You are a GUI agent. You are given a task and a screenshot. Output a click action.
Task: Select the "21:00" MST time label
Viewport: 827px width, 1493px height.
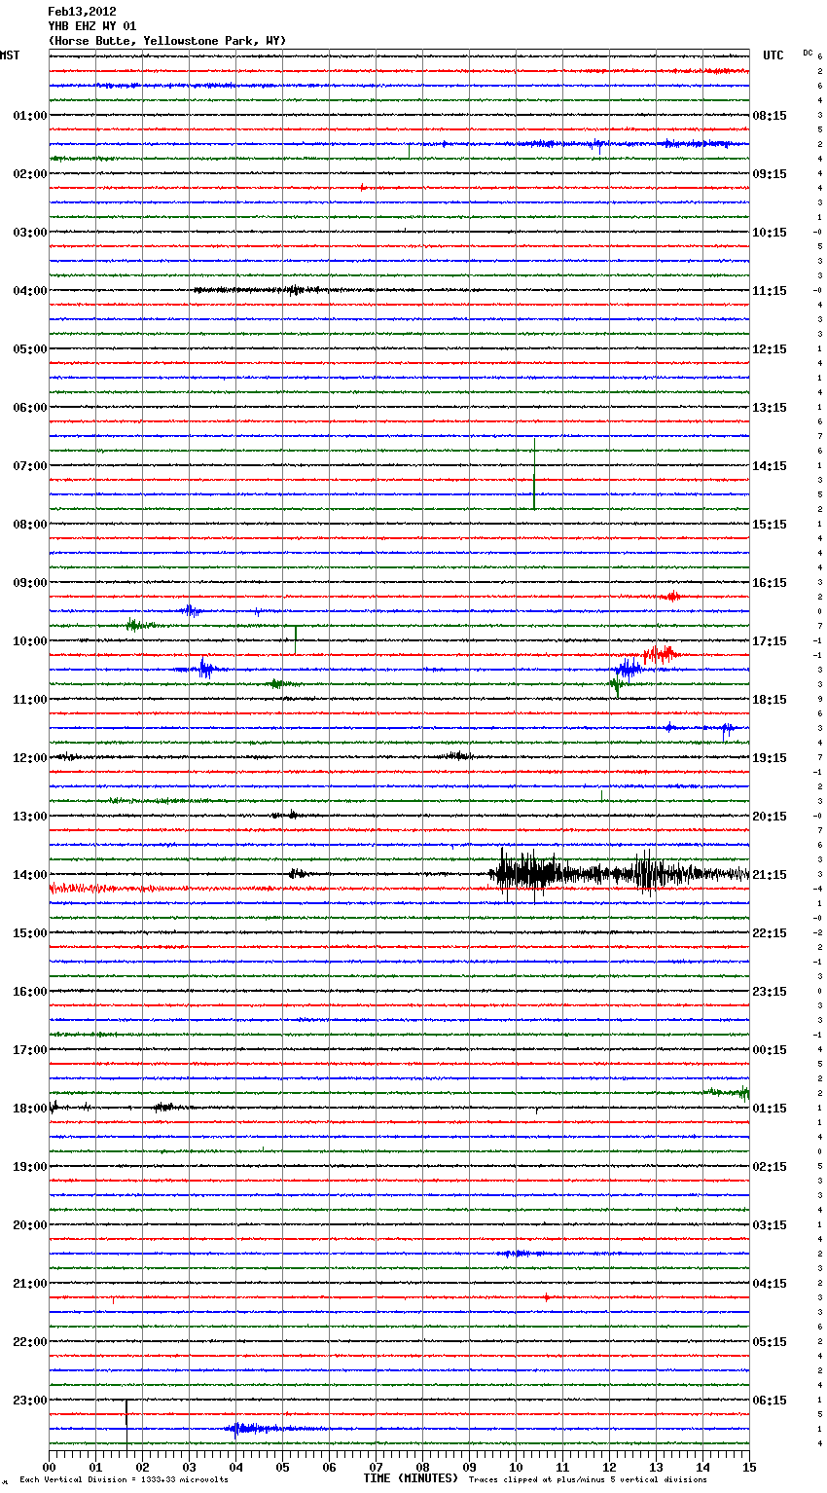[30, 1284]
